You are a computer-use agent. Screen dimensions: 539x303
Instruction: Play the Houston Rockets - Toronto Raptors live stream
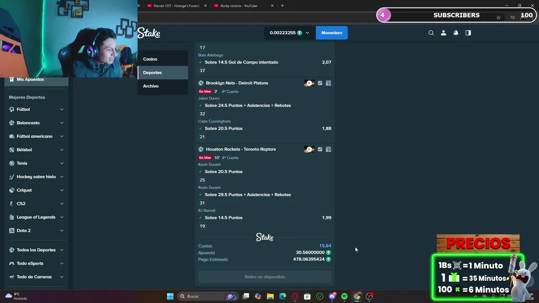point(310,149)
